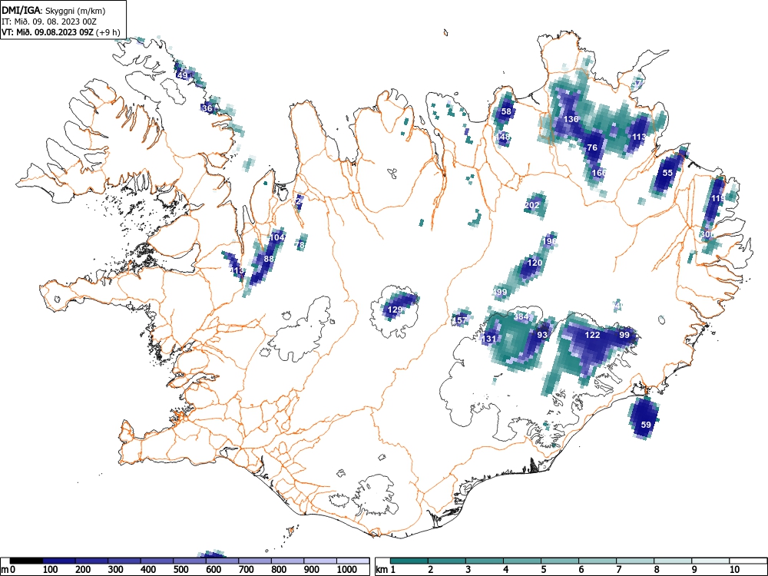
Task: Click the visibility value 122 on map
Action: 593,335
